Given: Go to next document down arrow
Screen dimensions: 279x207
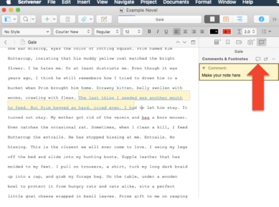Looking at the screenshot, I should (x=184, y=42).
